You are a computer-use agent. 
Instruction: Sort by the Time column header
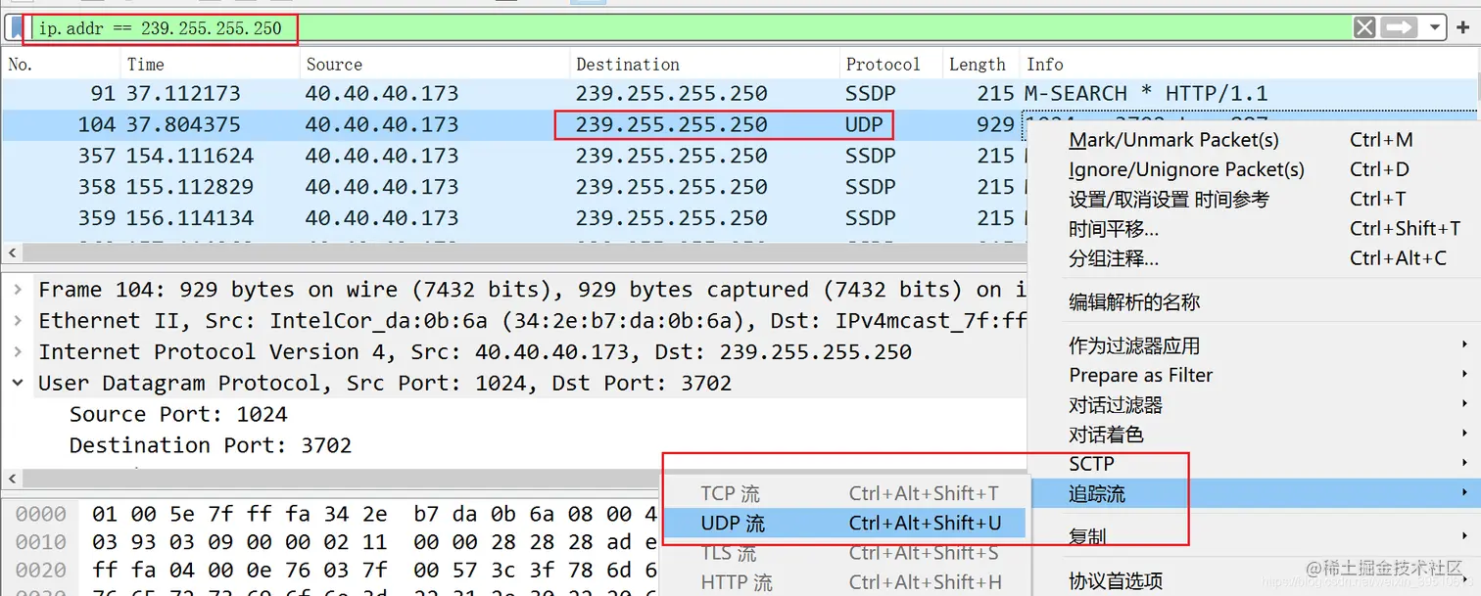click(x=210, y=65)
